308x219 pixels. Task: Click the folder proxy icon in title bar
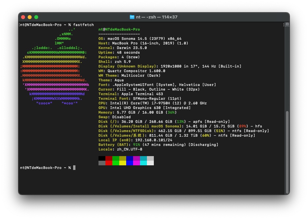pos(132,17)
